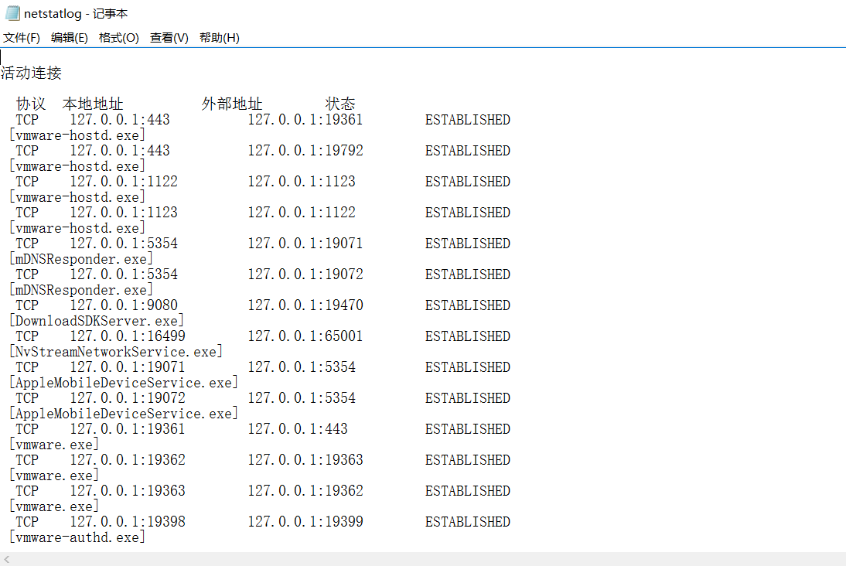Click the horizontal scrollbar left arrow

6,560
